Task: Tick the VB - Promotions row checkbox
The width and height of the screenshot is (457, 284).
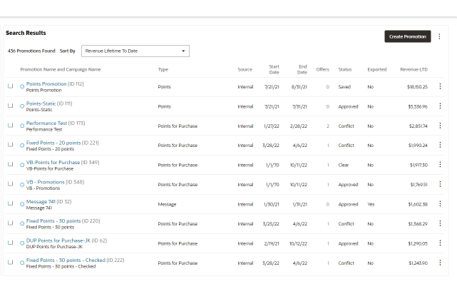Action: coord(11,183)
